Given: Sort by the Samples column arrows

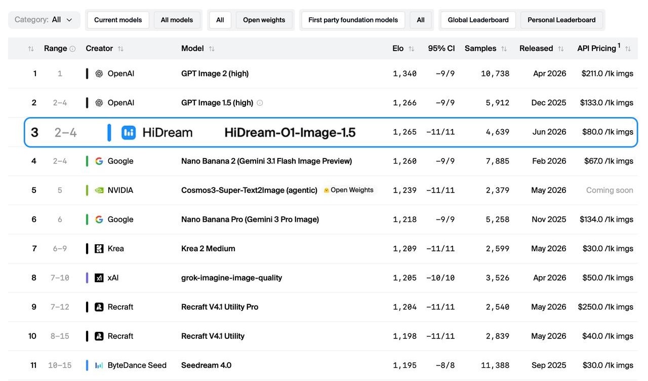Looking at the screenshot, I should click(504, 49).
